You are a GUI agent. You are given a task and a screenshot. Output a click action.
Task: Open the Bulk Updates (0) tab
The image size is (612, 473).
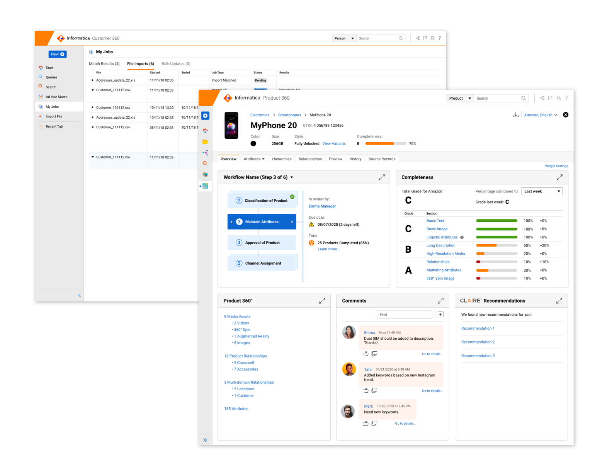point(176,64)
